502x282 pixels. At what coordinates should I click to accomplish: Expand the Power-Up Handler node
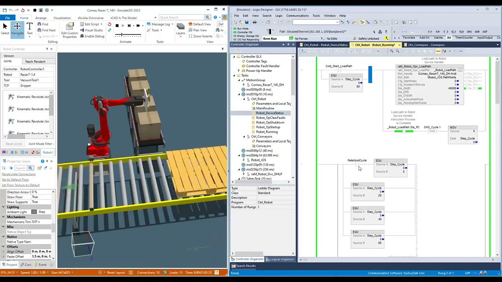coord(239,71)
